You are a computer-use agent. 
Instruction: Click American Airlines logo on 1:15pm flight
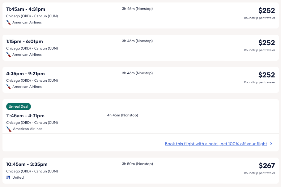pyautogui.click(x=9, y=54)
